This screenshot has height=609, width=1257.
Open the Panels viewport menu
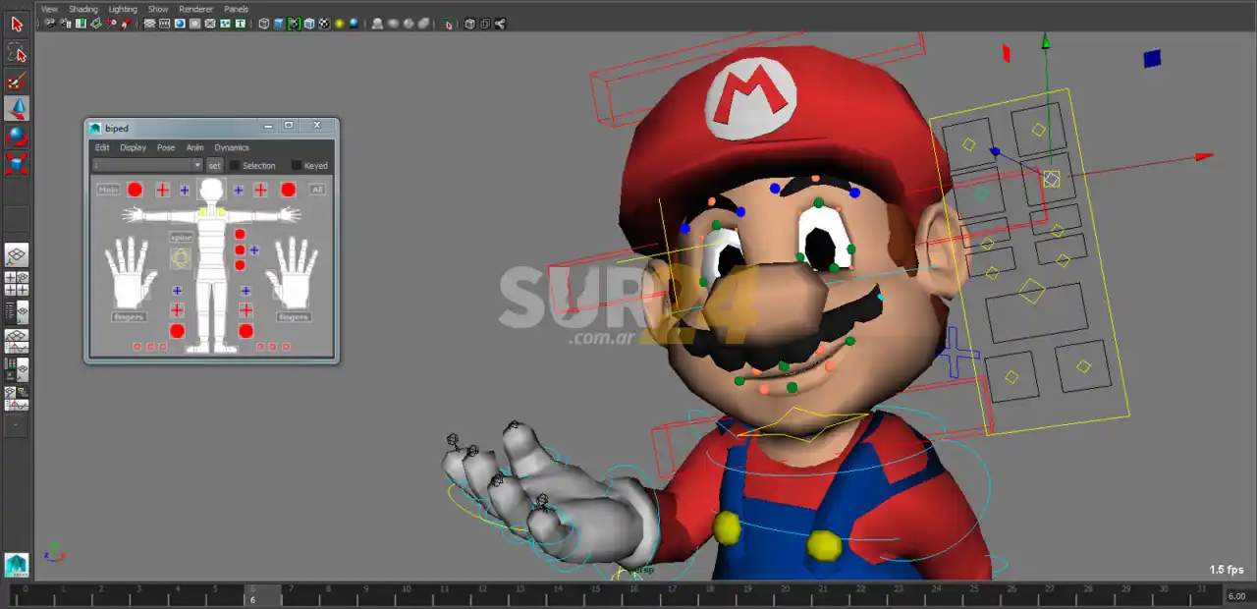(x=236, y=9)
